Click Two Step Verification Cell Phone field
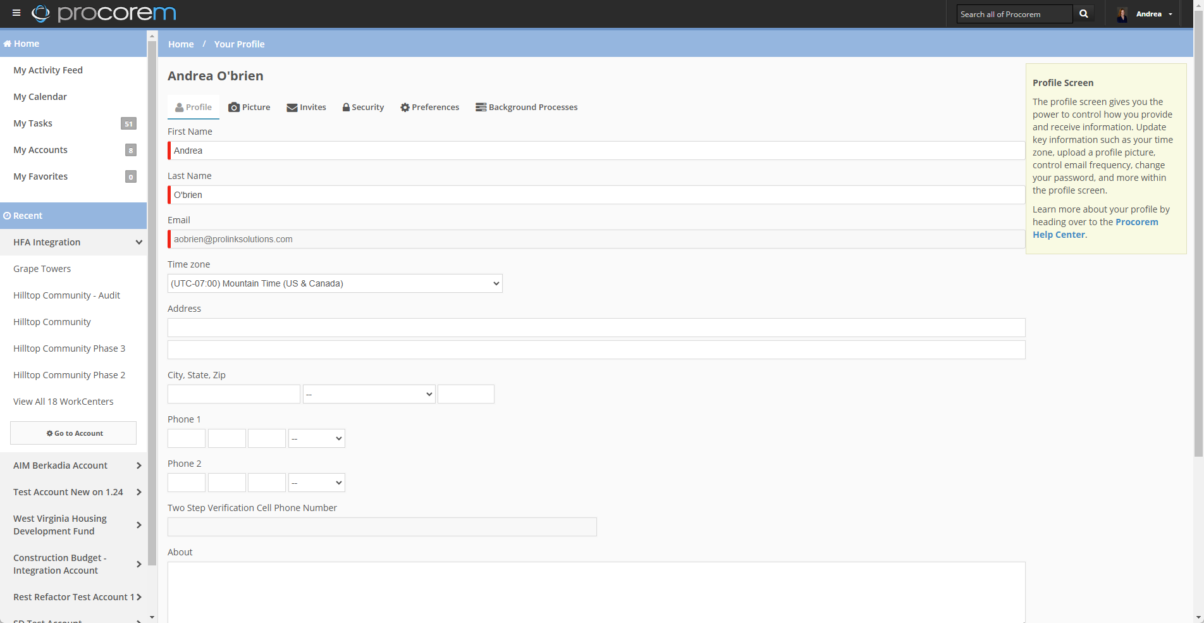 pyautogui.click(x=382, y=527)
